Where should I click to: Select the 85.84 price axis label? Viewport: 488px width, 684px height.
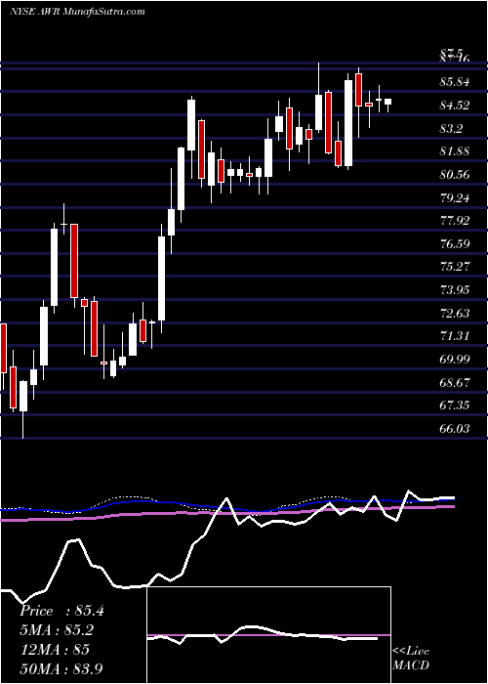pos(455,82)
